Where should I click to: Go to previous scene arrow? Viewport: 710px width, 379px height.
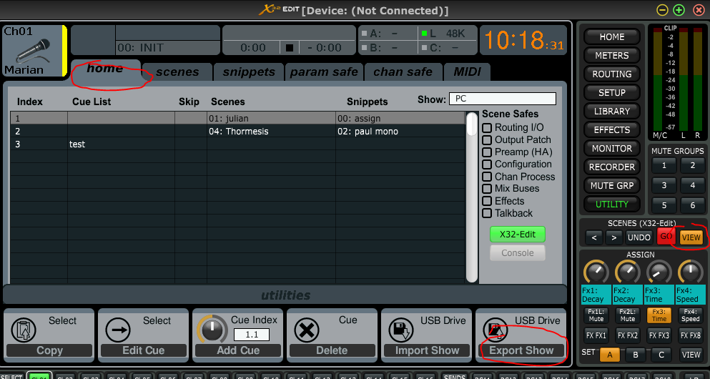pos(593,237)
